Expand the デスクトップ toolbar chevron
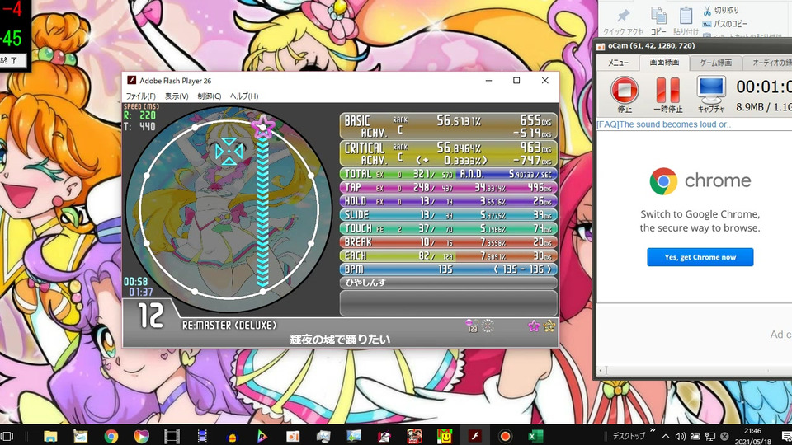The height and width of the screenshot is (445, 792). [x=653, y=430]
